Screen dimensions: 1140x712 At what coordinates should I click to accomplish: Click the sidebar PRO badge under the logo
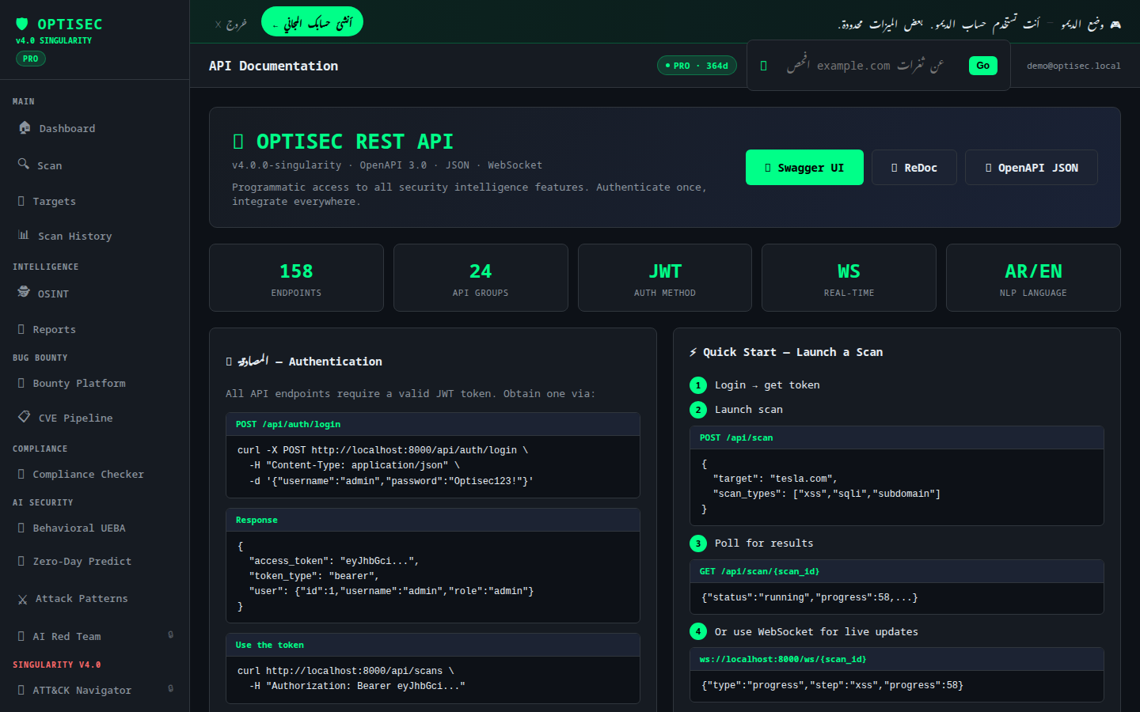[x=31, y=59]
